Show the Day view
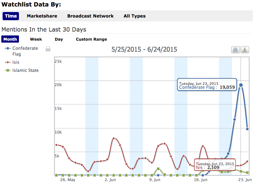 tap(59, 39)
